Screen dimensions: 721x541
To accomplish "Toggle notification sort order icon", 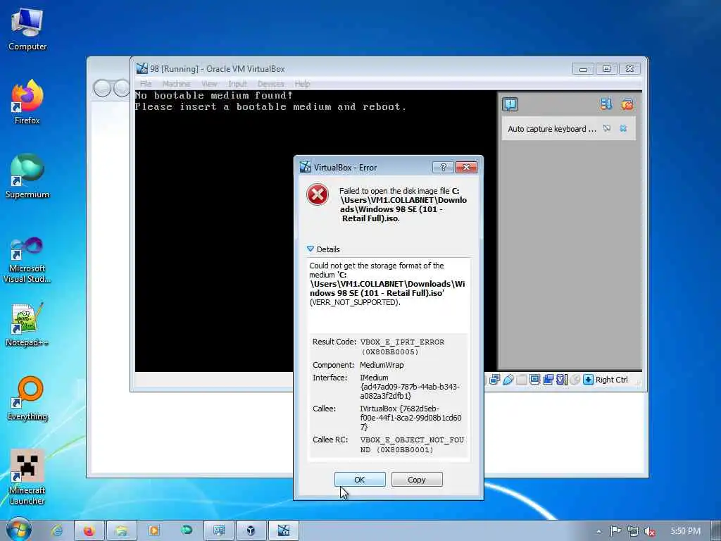I will pos(606,104).
